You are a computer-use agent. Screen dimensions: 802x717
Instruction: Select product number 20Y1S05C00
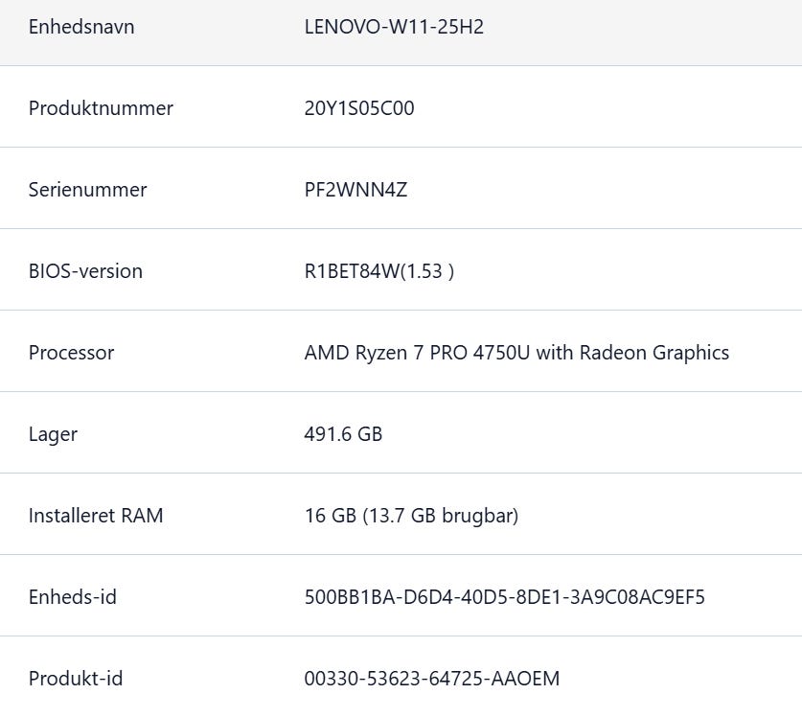tap(359, 108)
